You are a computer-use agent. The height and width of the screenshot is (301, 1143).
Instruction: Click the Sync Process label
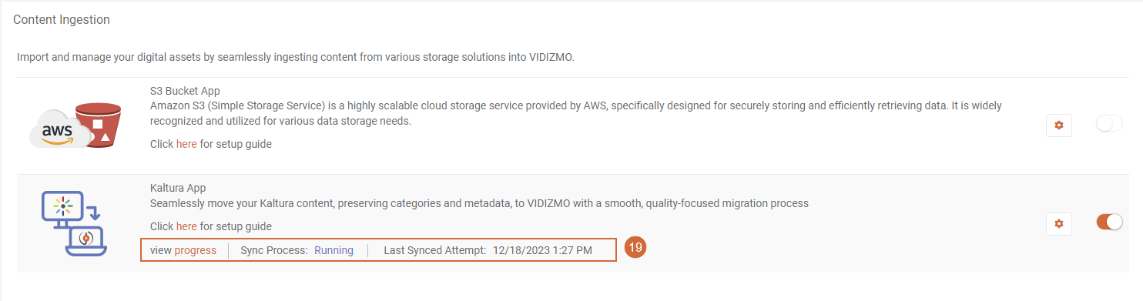[274, 250]
